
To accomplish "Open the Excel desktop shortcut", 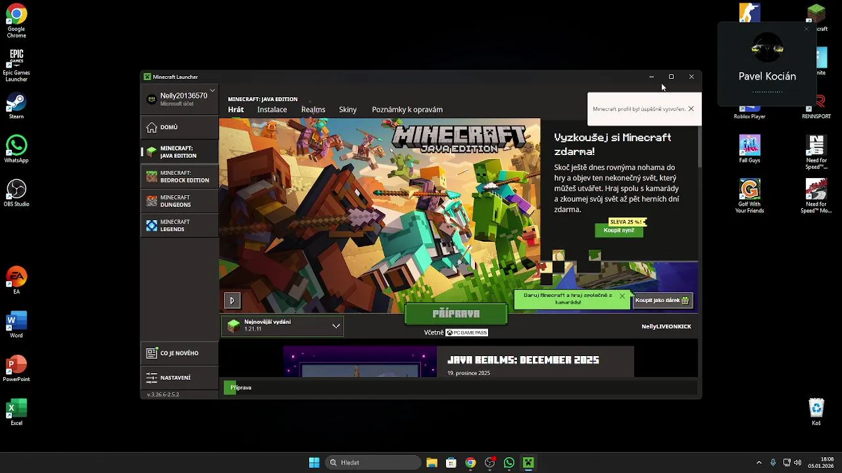I will [x=16, y=413].
